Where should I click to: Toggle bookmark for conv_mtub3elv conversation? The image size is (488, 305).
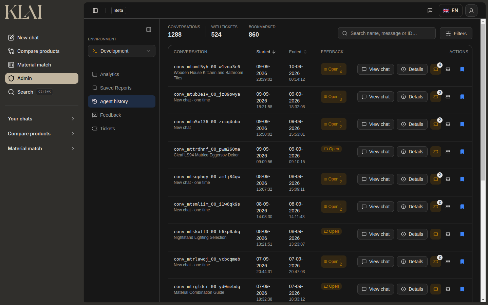point(462,97)
